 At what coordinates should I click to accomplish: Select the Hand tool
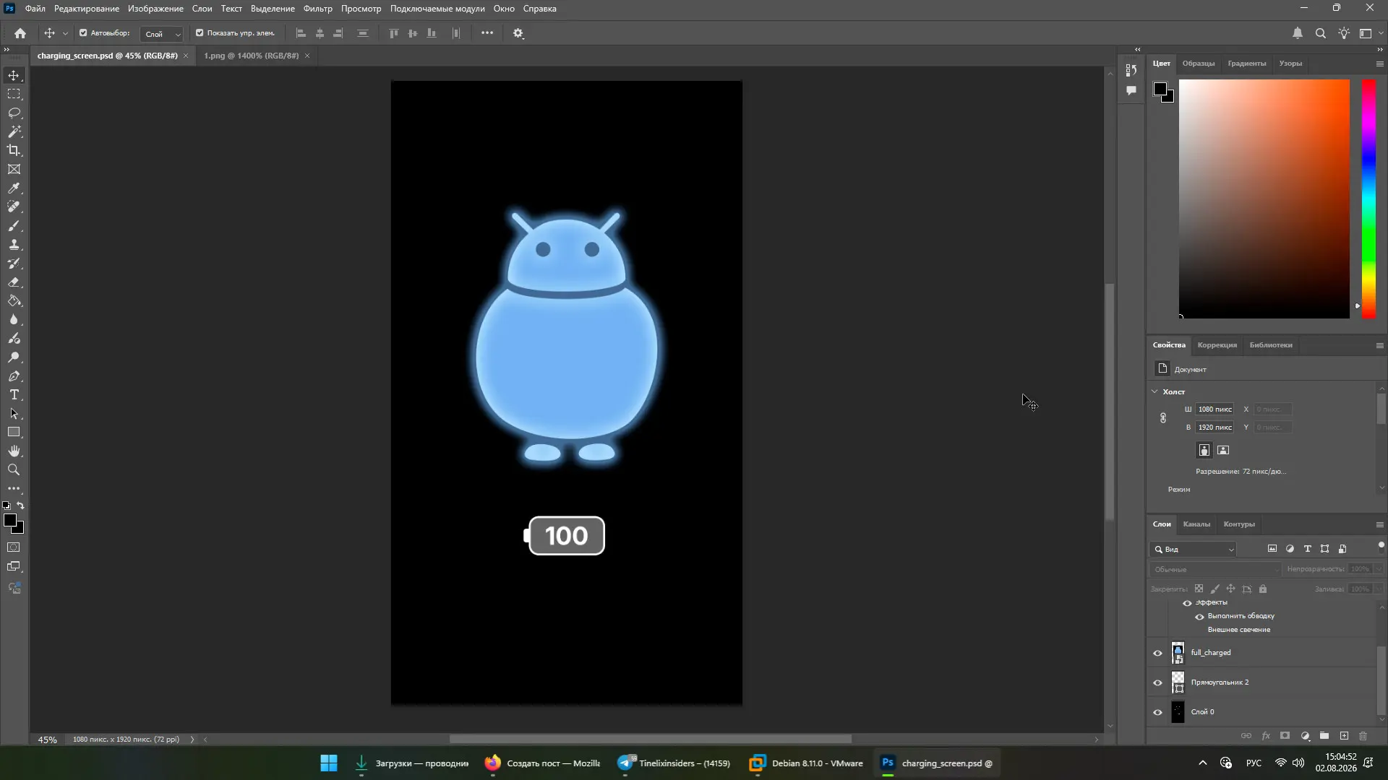coord(14,451)
